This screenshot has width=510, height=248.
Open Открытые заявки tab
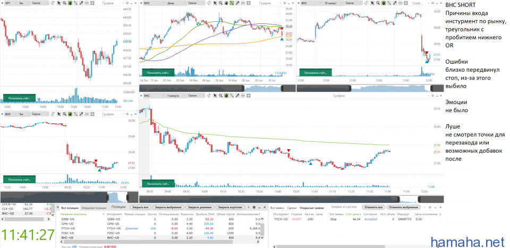pyautogui.click(x=312, y=207)
